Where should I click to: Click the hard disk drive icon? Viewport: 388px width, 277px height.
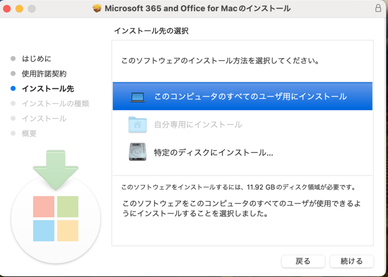138,152
